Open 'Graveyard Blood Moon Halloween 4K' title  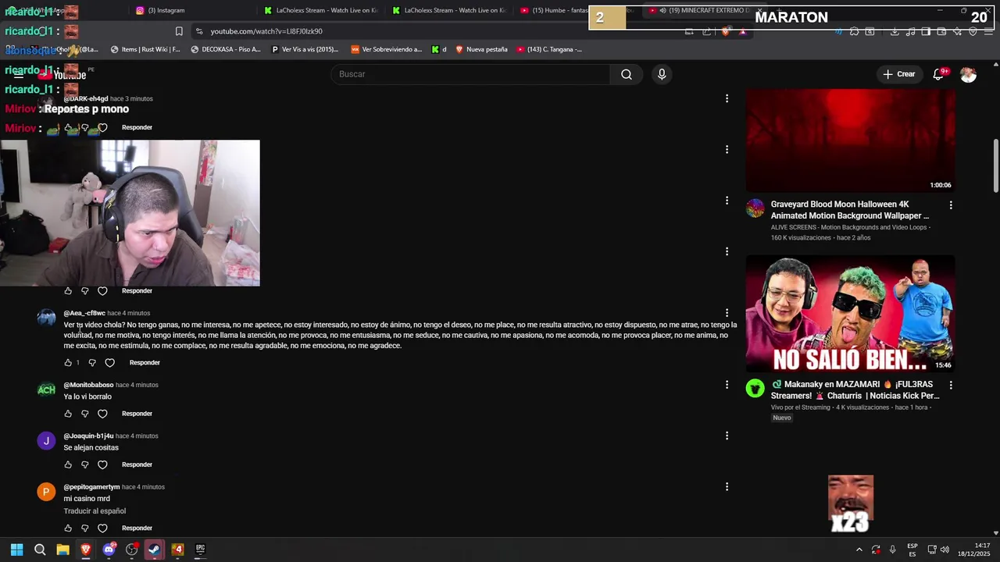(850, 210)
